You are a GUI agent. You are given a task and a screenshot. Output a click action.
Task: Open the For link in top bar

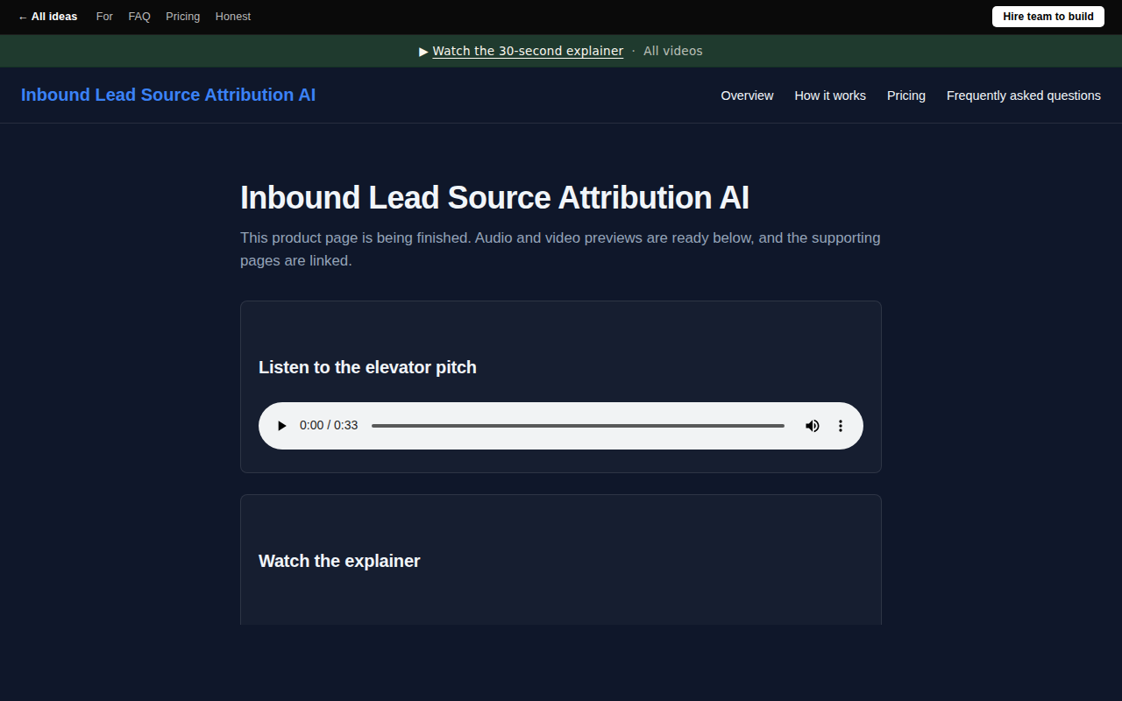[x=104, y=17]
